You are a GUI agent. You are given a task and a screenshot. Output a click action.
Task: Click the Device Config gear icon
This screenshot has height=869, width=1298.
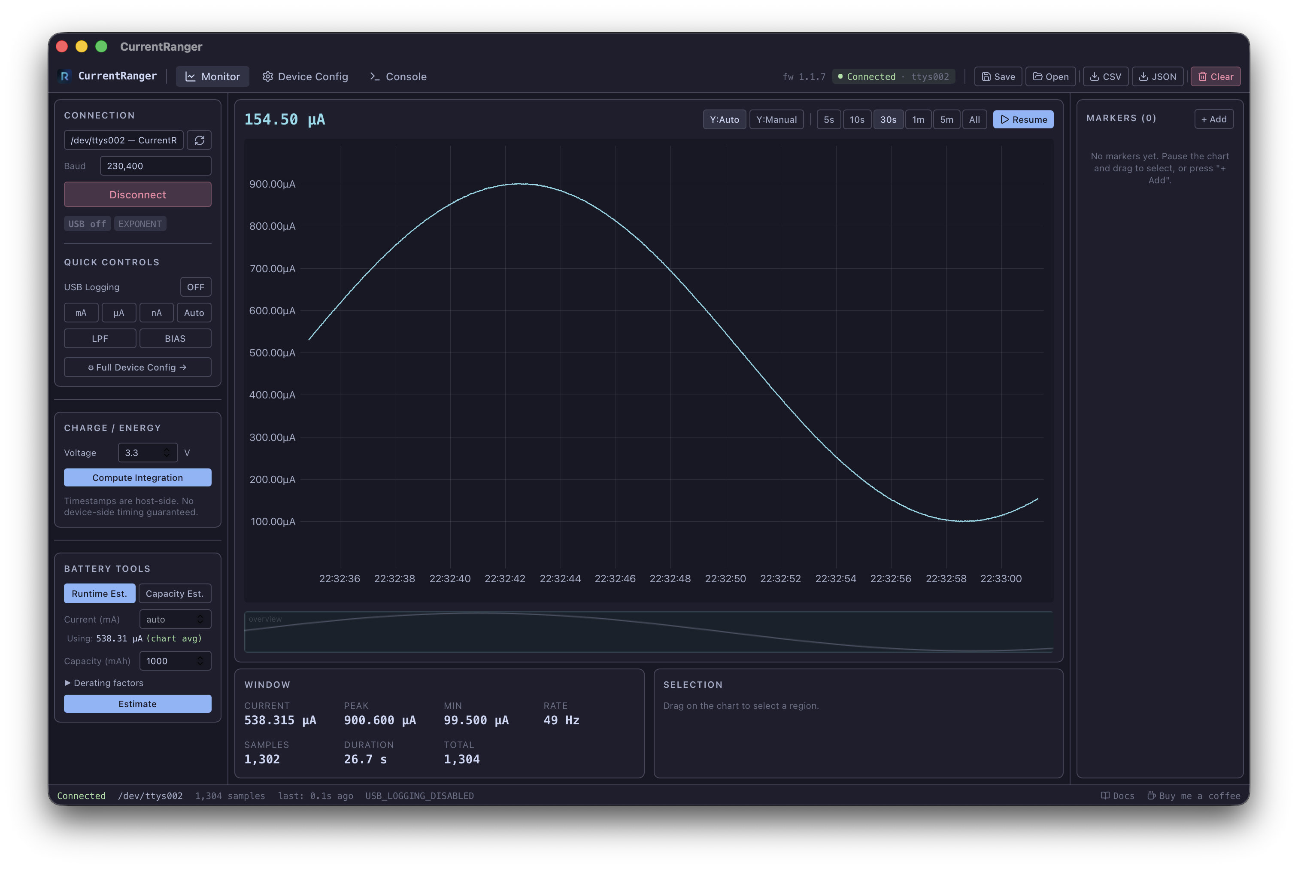[268, 76]
